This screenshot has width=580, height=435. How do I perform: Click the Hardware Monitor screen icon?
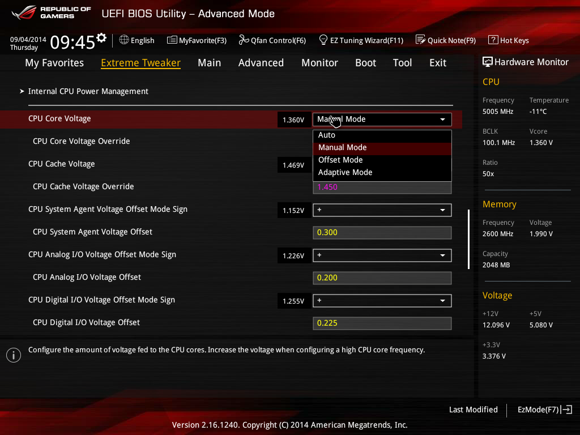pyautogui.click(x=488, y=62)
